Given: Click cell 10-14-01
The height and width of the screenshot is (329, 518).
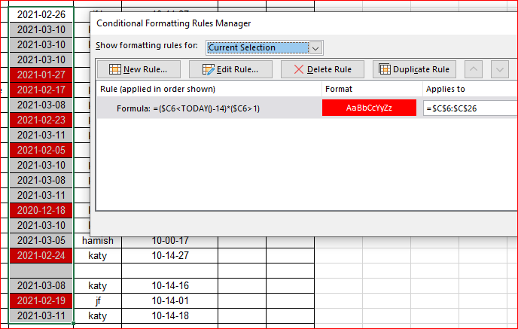Looking at the screenshot, I should (x=170, y=300).
